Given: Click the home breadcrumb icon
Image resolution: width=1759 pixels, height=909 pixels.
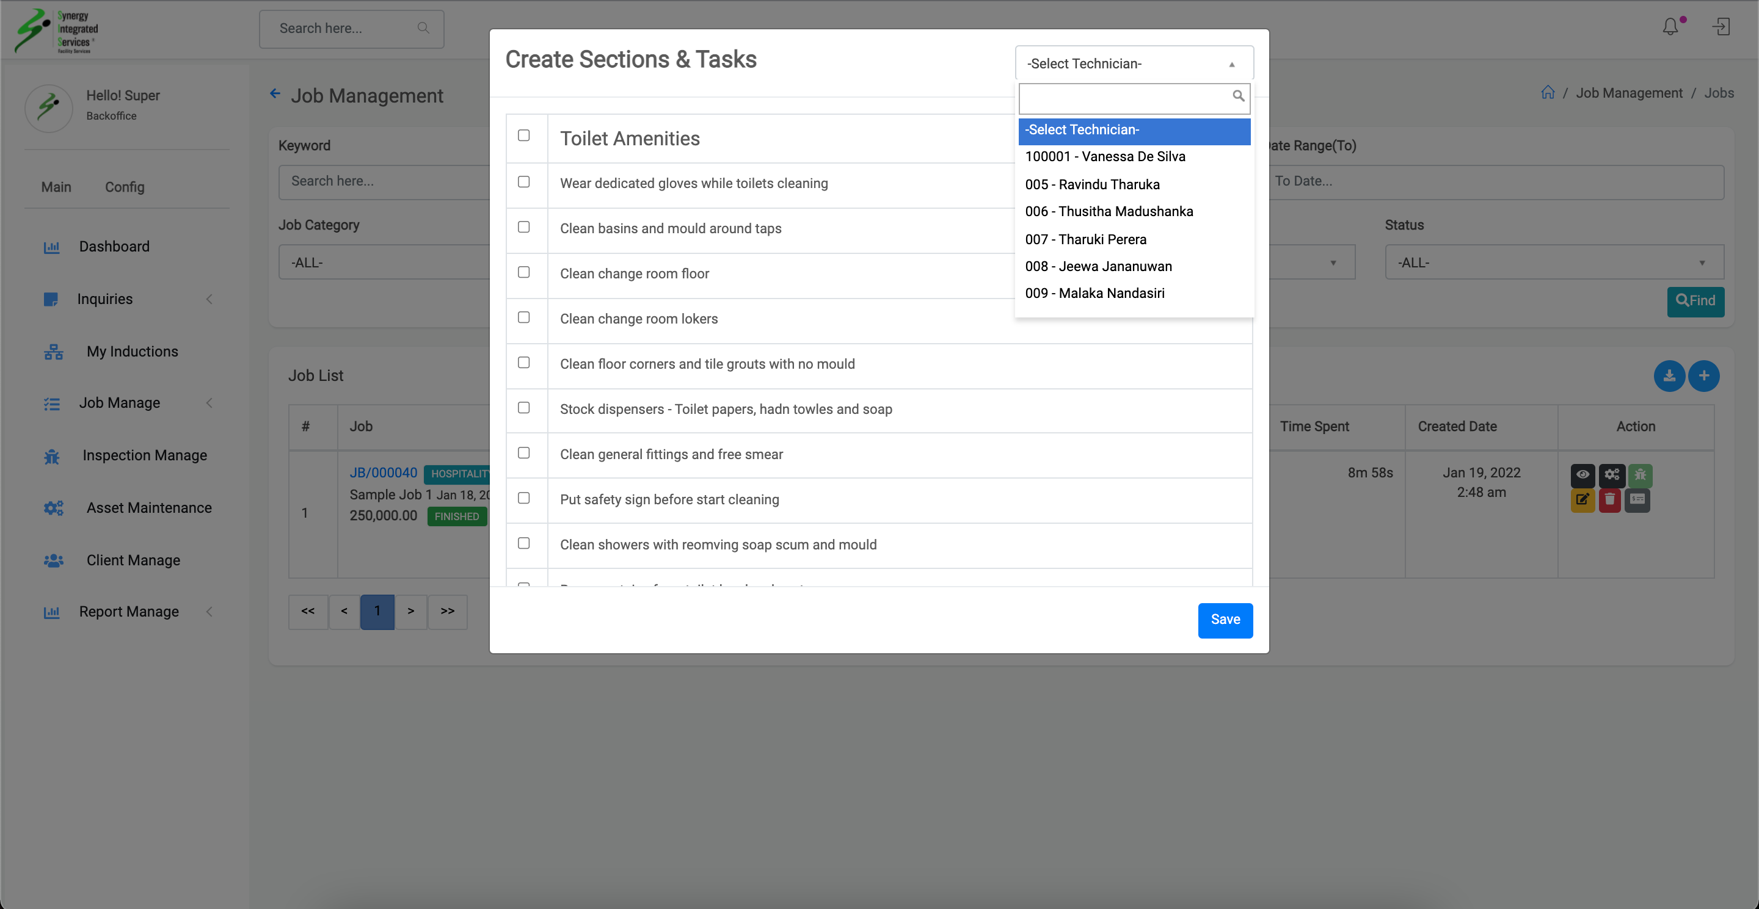Looking at the screenshot, I should (1547, 93).
